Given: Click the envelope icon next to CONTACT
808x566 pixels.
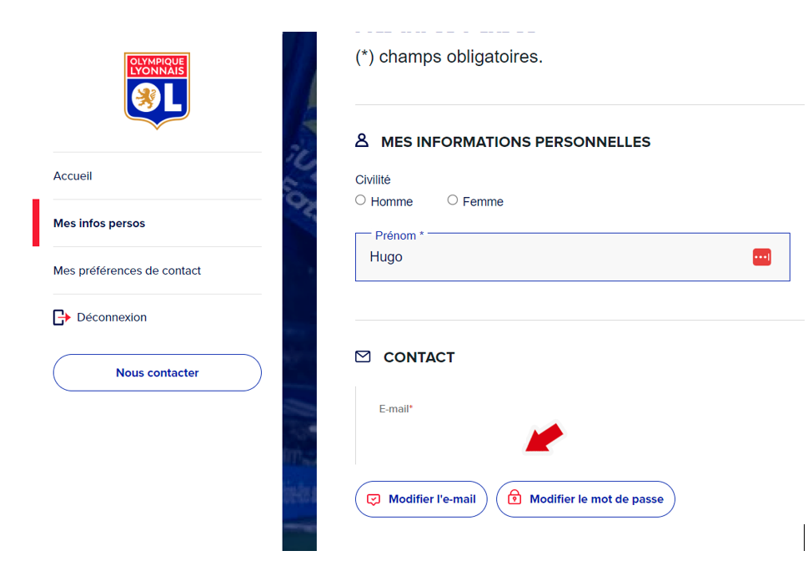Looking at the screenshot, I should tap(363, 356).
